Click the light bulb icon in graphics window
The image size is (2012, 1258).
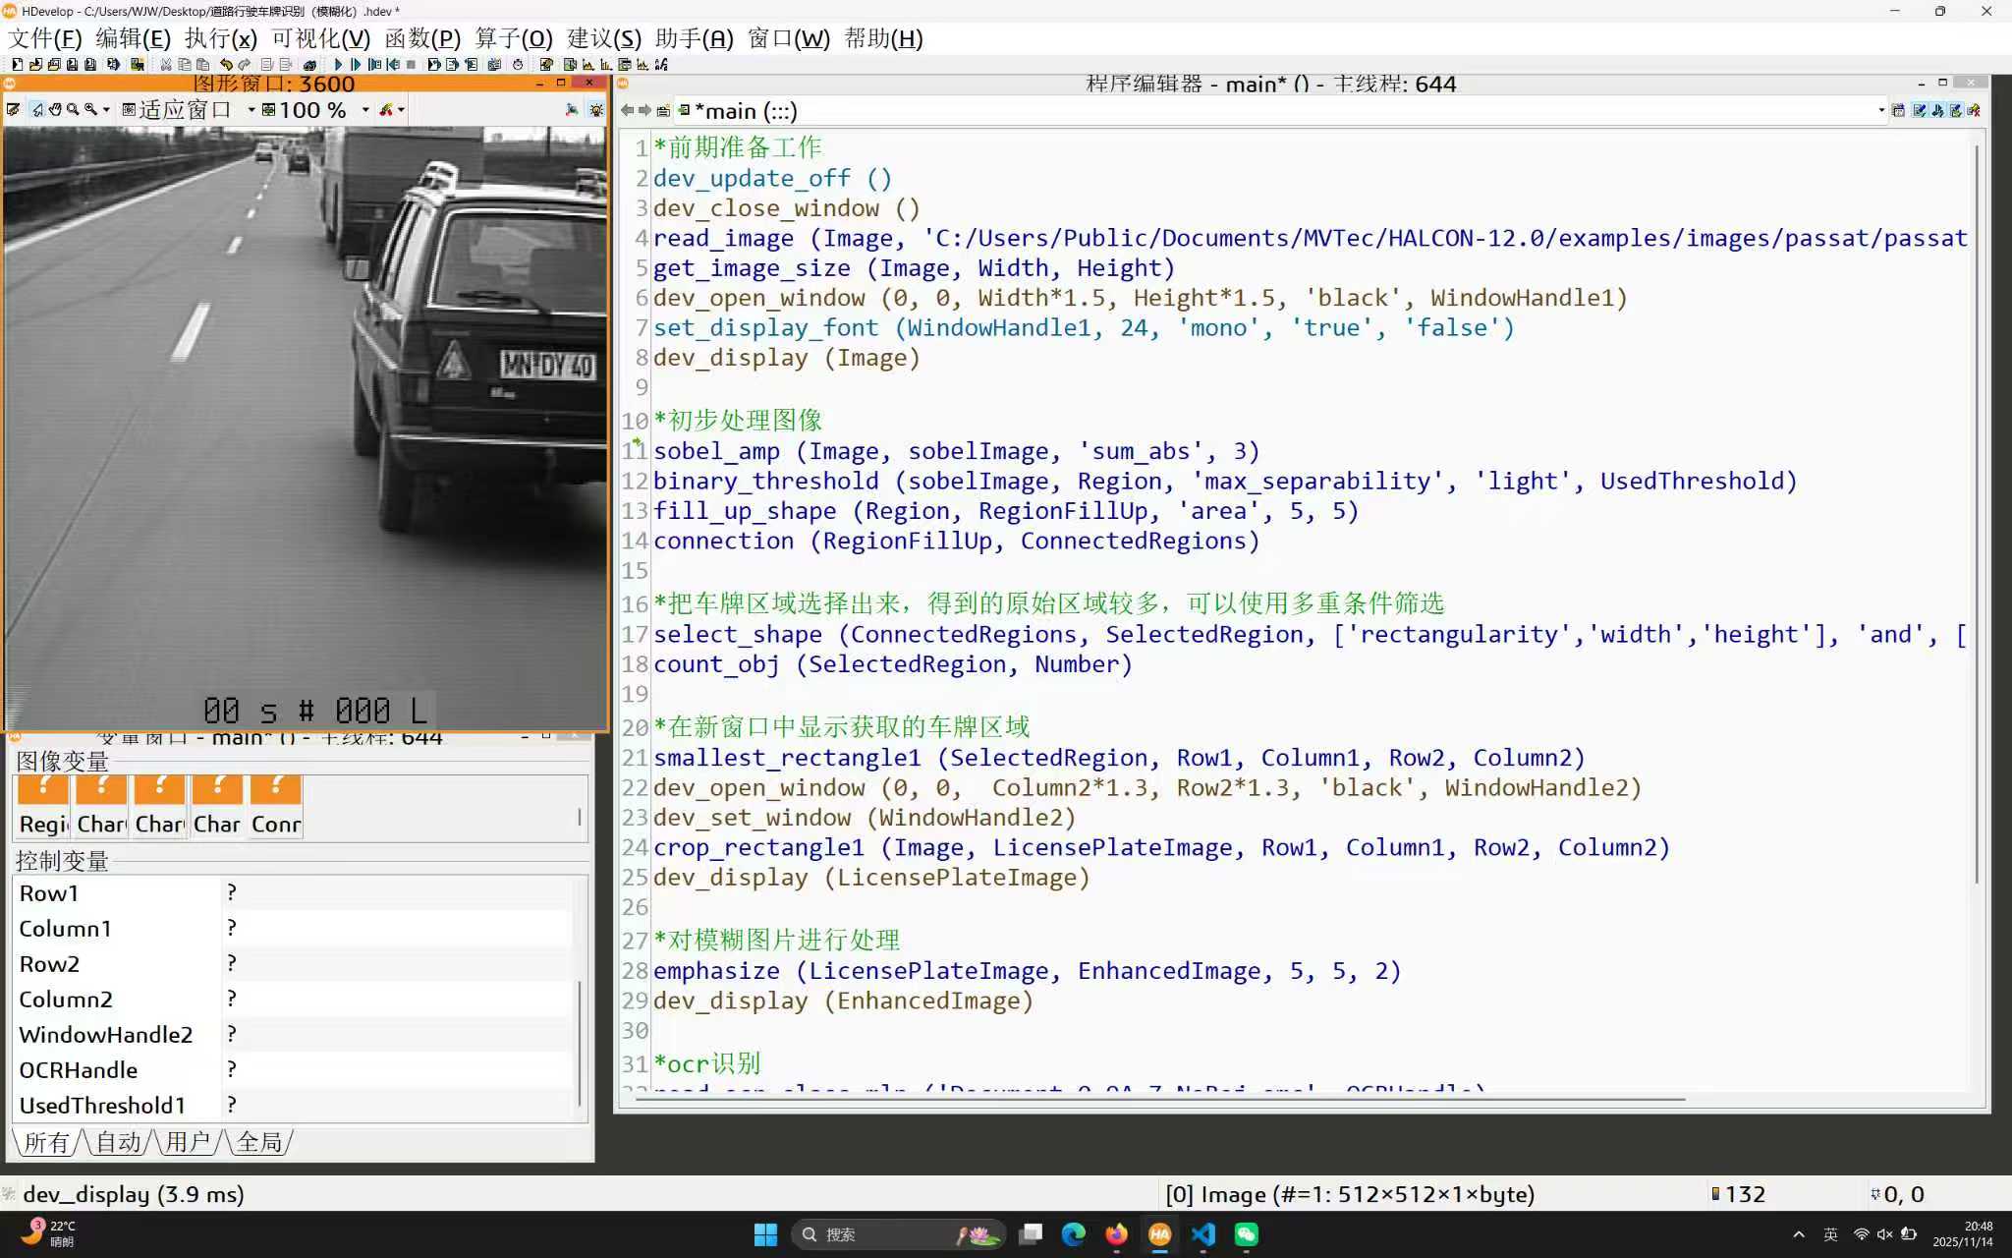[595, 110]
